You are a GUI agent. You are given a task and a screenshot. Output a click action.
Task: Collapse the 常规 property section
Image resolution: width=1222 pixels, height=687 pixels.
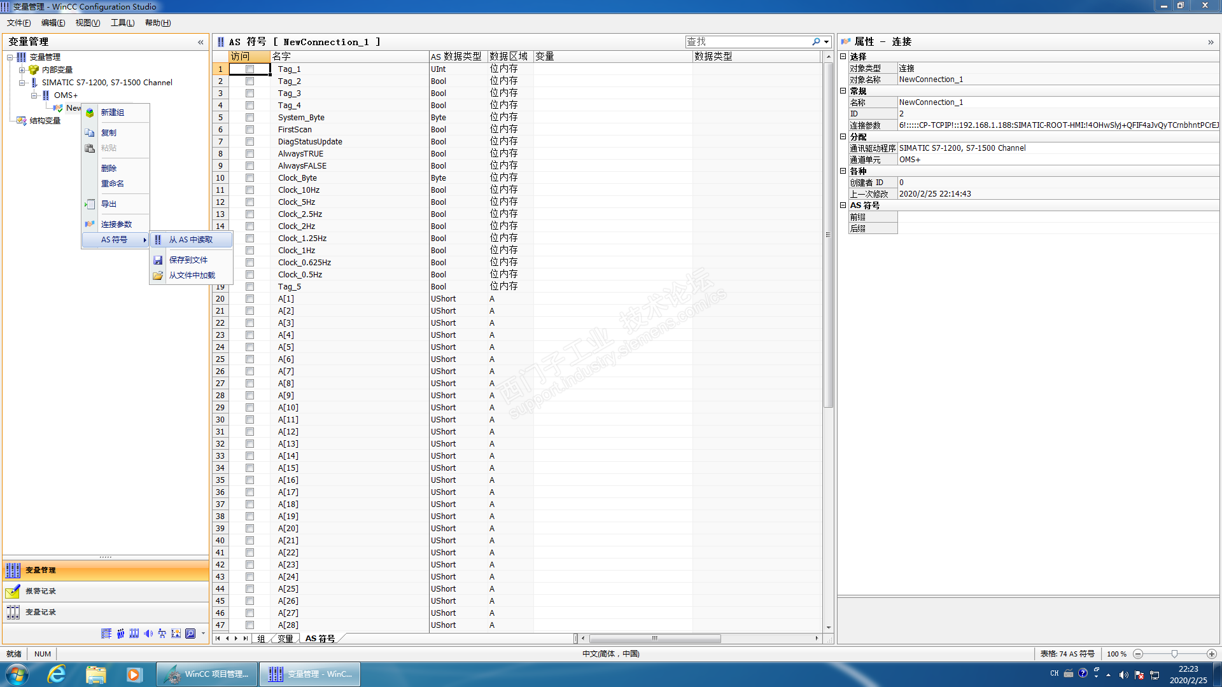point(843,91)
